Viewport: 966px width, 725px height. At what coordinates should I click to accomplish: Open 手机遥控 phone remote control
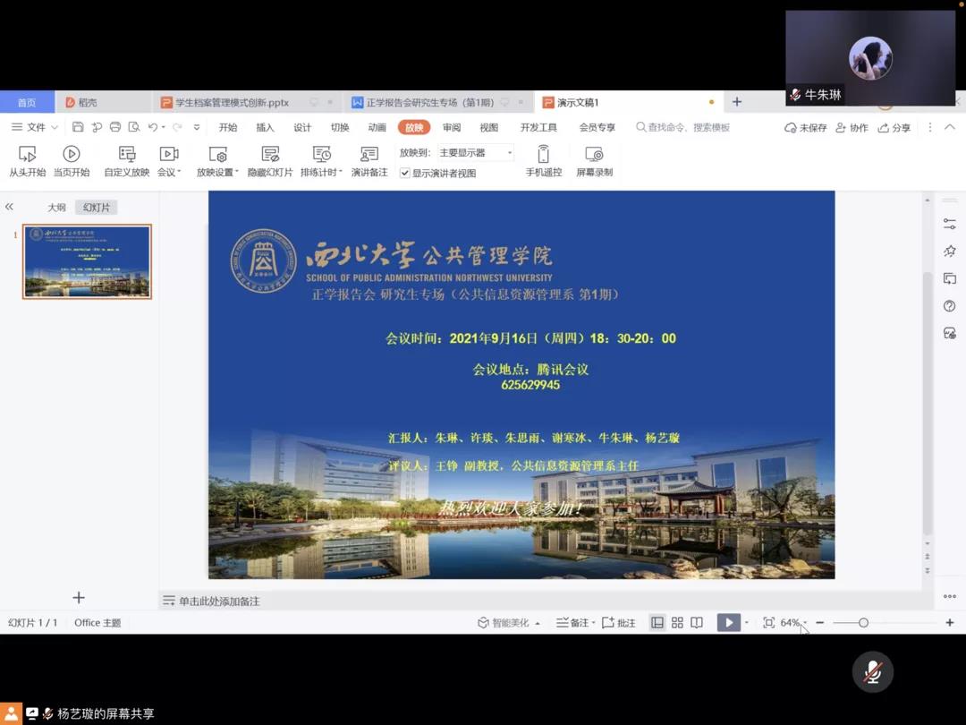(x=543, y=155)
